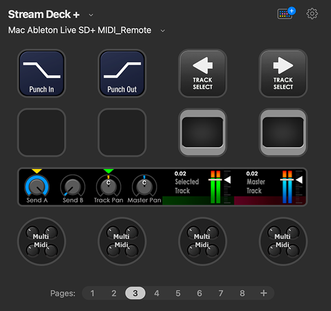Select the third Multi Midi dial

pos(202,241)
